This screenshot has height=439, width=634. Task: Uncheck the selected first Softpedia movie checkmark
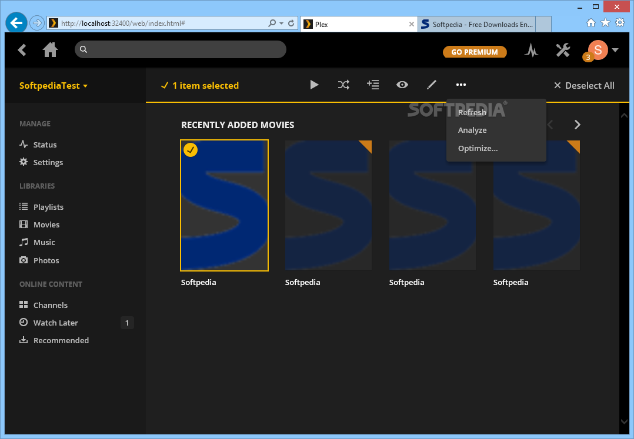click(x=191, y=150)
